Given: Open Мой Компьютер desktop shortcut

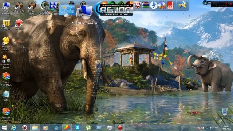Looking at the screenshot, I should (6, 8).
